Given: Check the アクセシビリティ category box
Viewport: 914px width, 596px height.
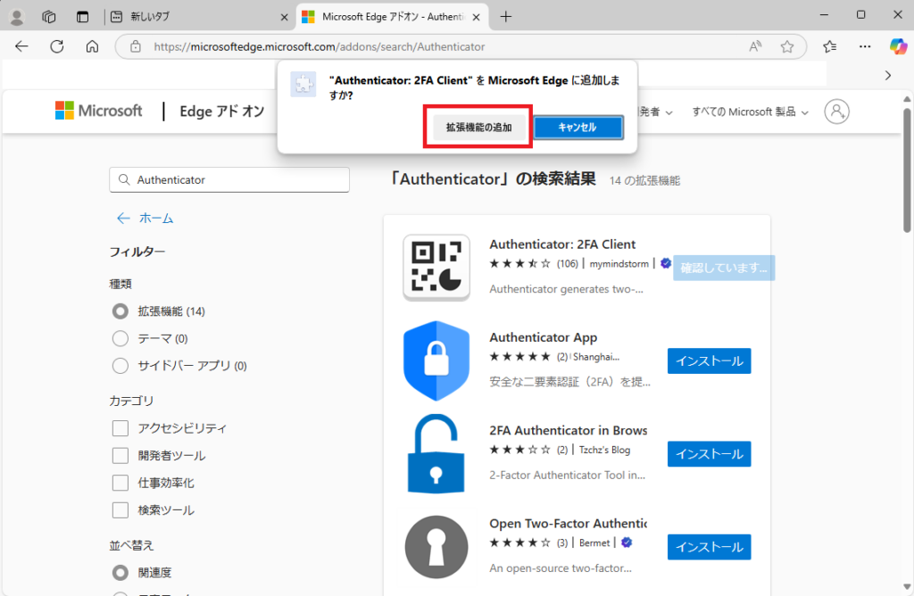Looking at the screenshot, I should click(x=120, y=428).
